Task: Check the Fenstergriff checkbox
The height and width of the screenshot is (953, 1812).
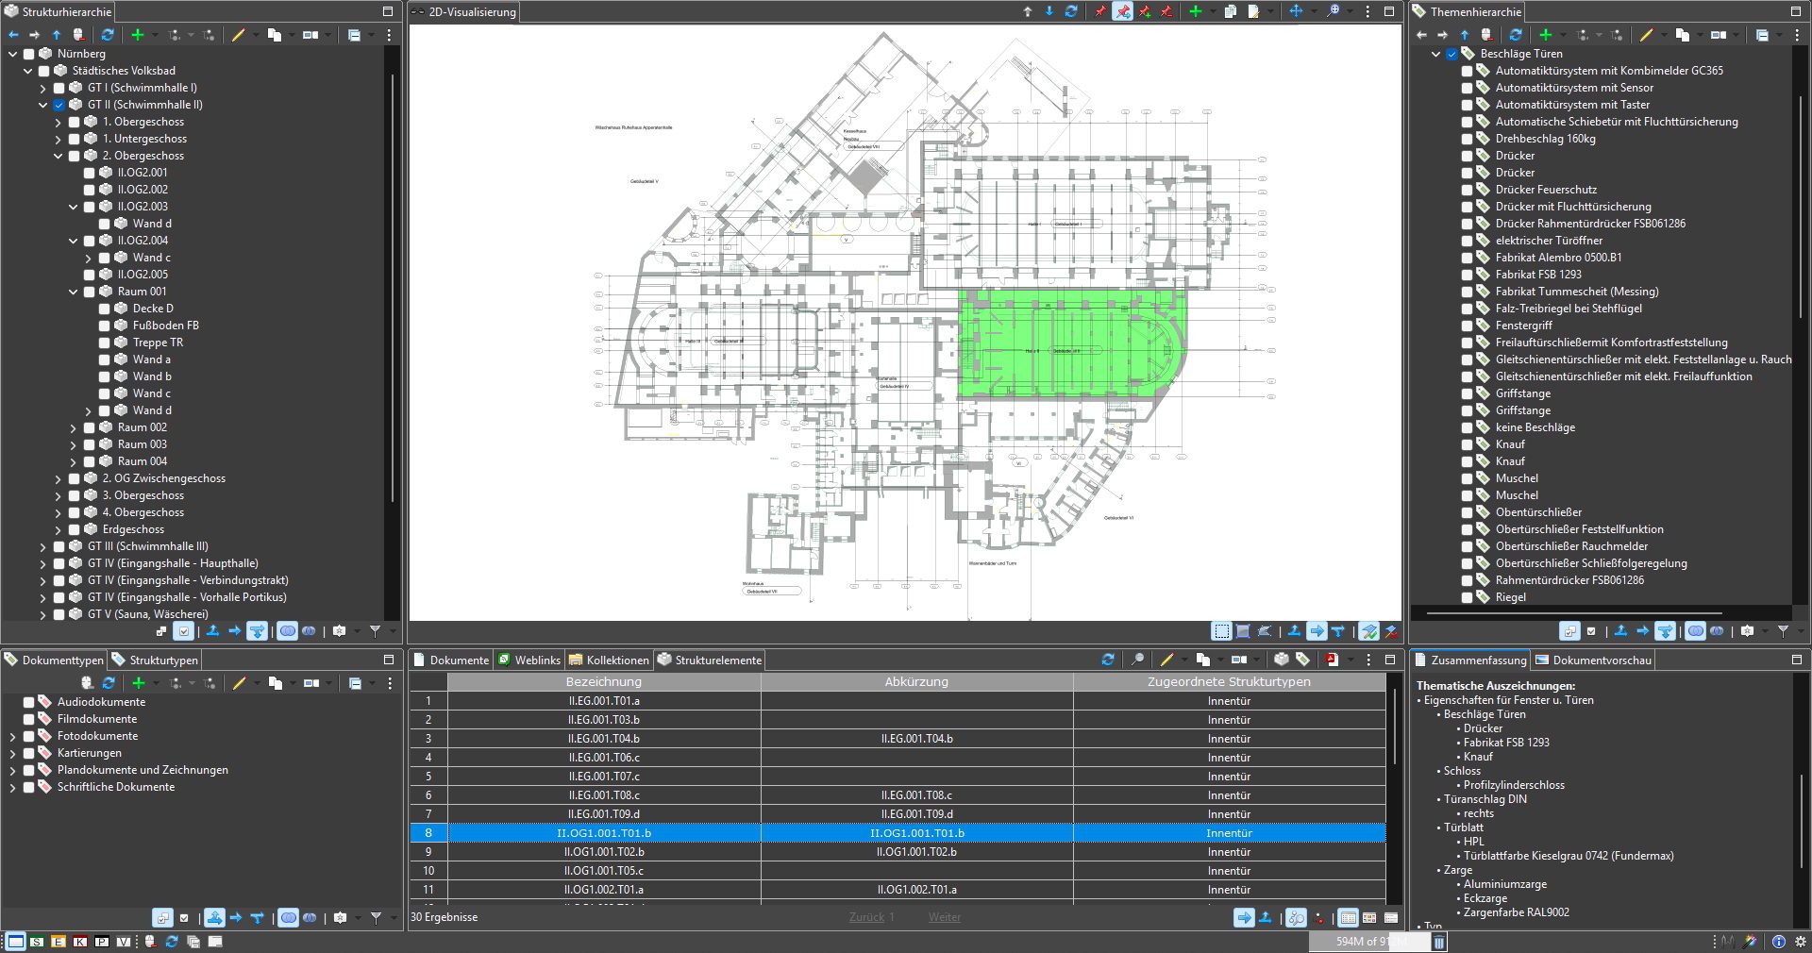Action: pyautogui.click(x=1467, y=326)
